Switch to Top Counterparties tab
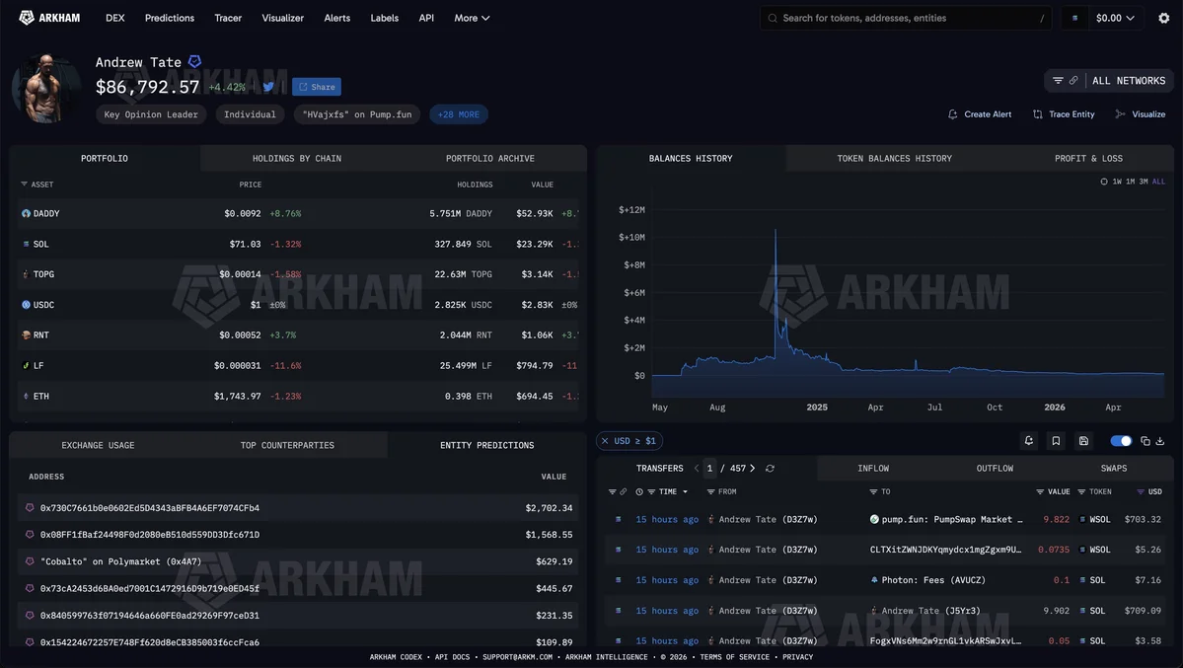 [x=287, y=445]
